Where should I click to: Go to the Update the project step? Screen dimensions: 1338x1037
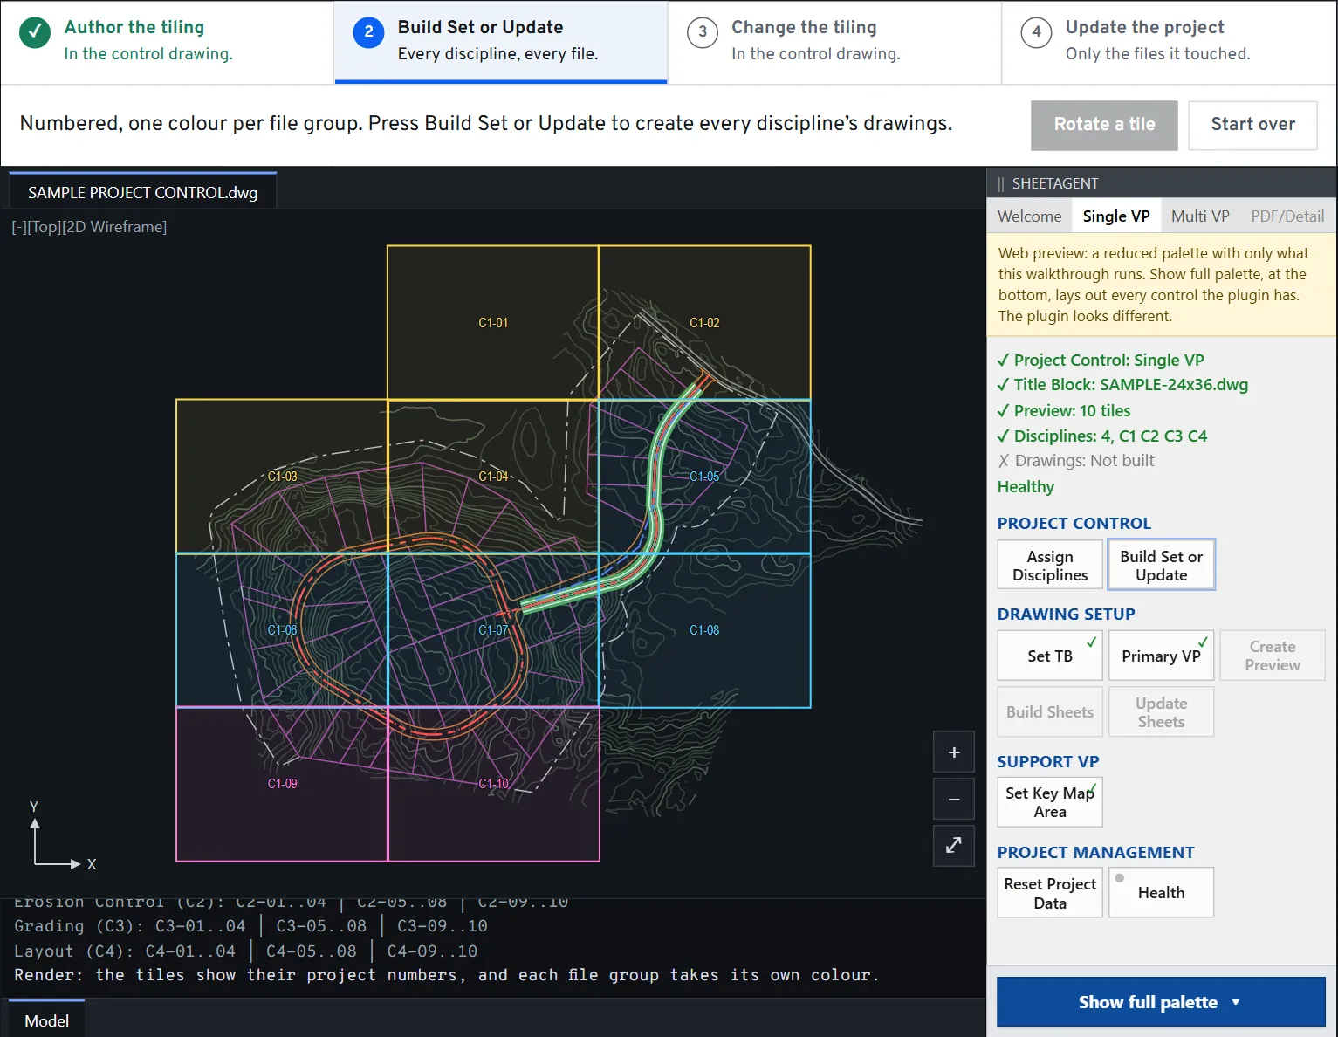click(1169, 42)
